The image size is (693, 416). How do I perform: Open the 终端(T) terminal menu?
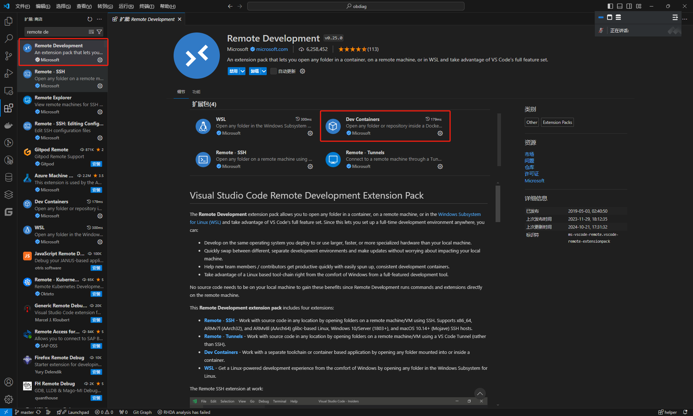tap(147, 6)
